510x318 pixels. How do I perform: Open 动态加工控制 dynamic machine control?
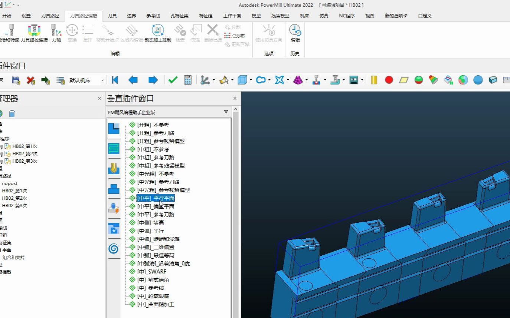pyautogui.click(x=158, y=33)
